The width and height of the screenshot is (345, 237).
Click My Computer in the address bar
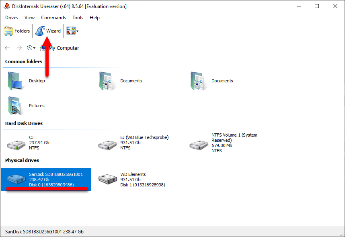[64, 48]
